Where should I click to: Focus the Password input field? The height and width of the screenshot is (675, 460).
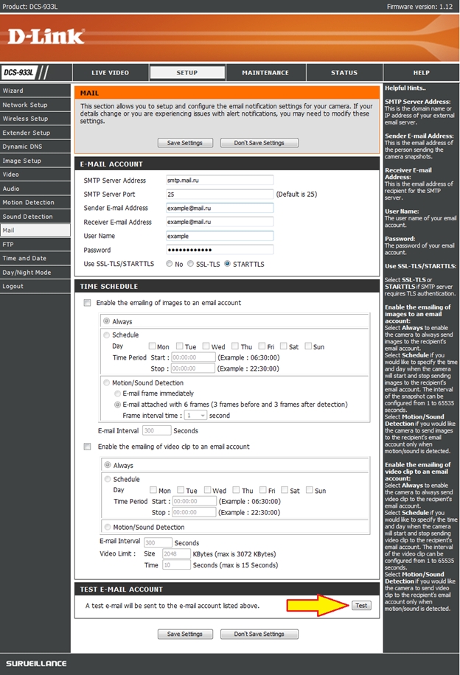[x=220, y=250]
